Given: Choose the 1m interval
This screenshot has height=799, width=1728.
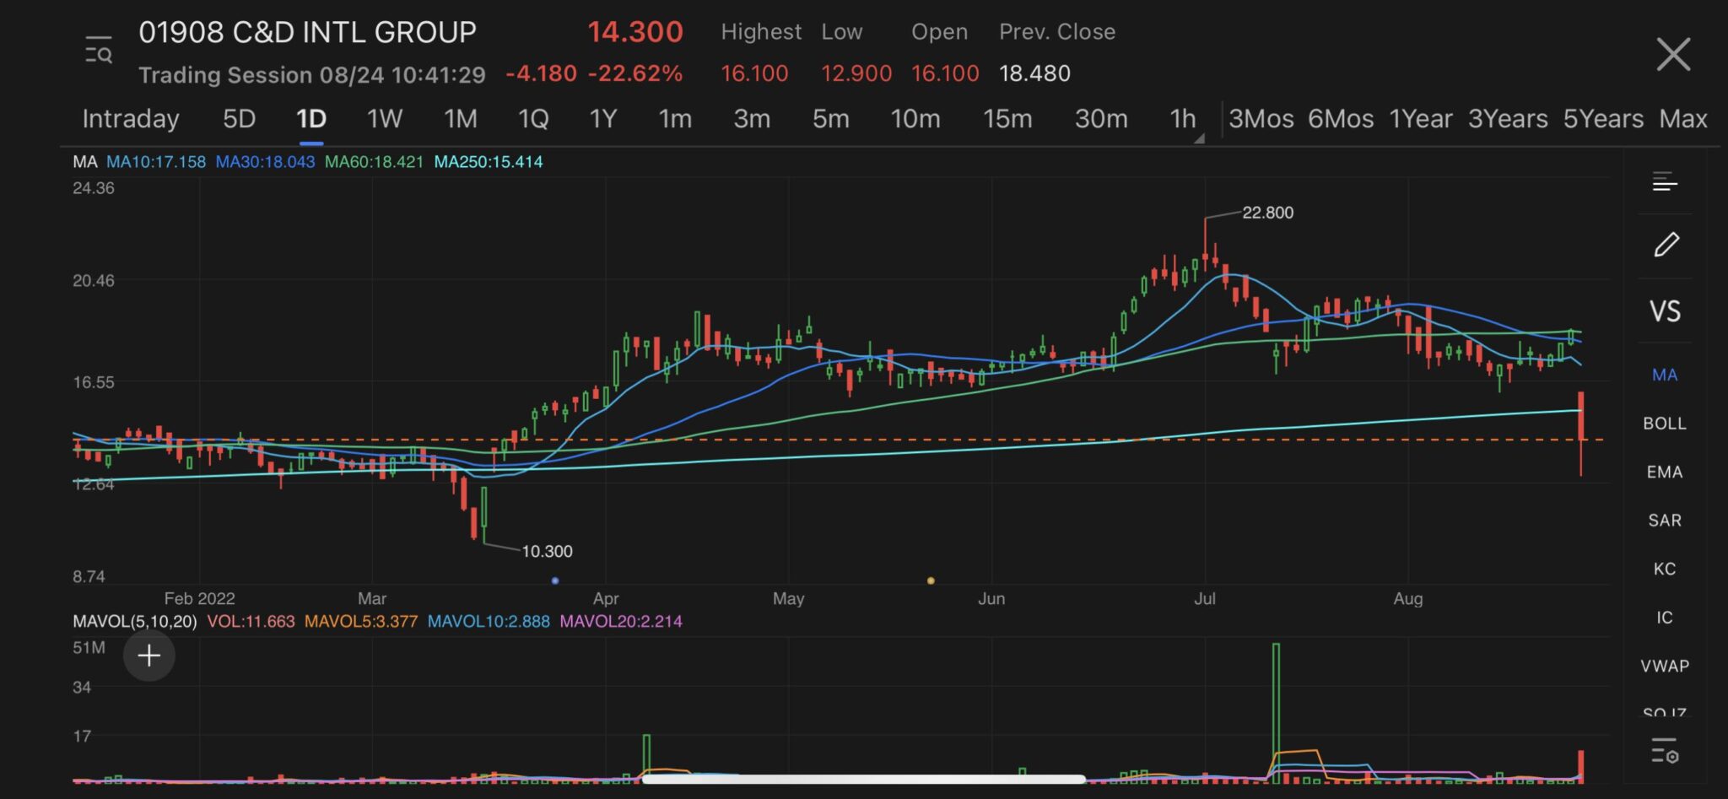Looking at the screenshot, I should click(x=675, y=119).
